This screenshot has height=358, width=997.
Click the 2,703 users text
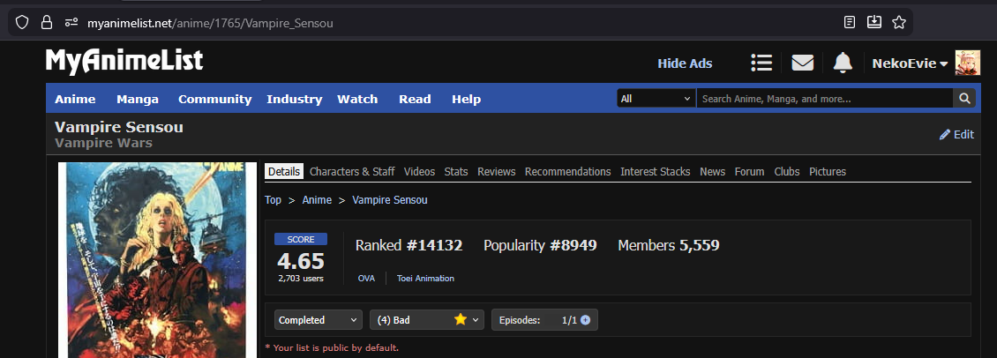tap(301, 278)
